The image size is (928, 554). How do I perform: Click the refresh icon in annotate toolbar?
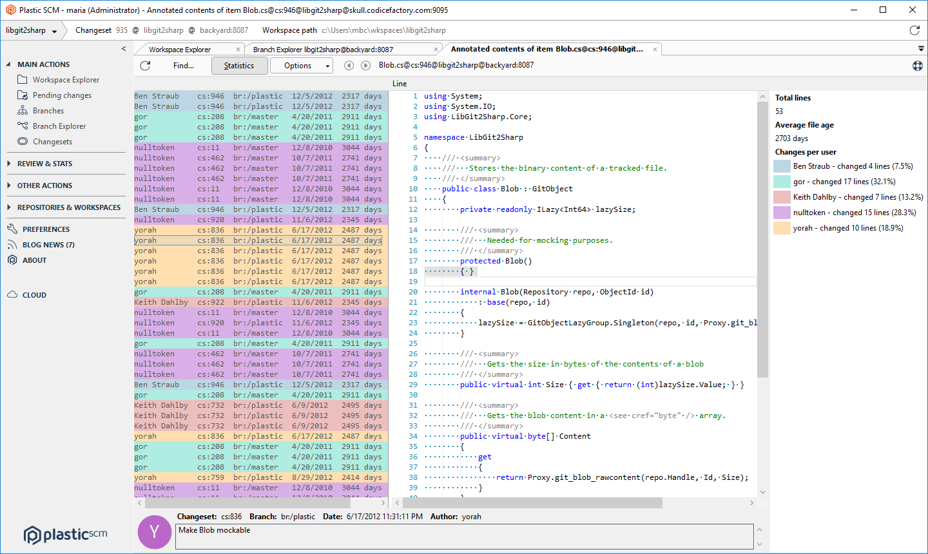(145, 66)
